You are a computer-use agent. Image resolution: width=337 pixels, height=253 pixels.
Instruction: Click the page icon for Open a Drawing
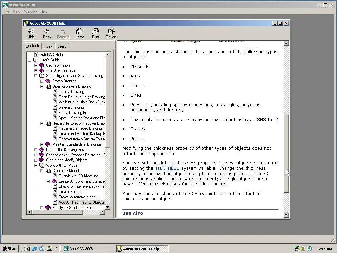pyautogui.click(x=55, y=92)
